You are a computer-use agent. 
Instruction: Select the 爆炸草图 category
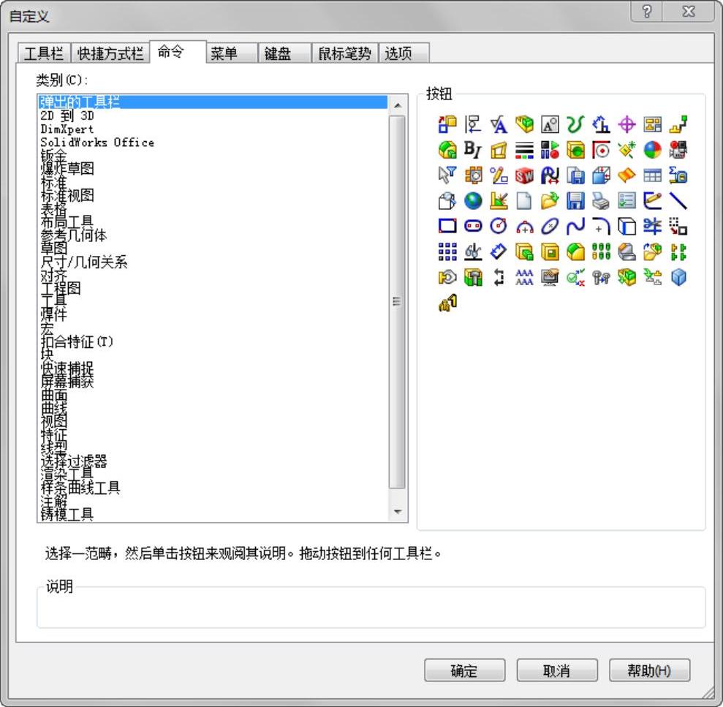[x=213, y=168]
